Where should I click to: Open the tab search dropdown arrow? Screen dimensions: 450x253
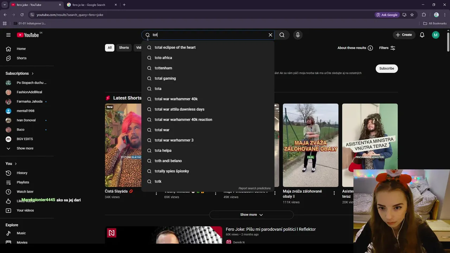tap(5, 5)
